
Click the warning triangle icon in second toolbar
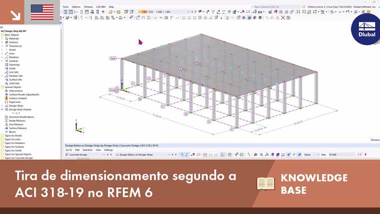click(277, 17)
